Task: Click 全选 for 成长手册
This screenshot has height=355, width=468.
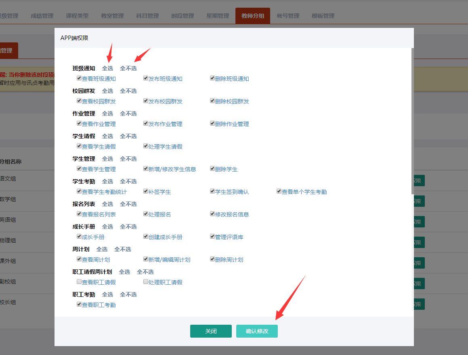Action: (107, 227)
